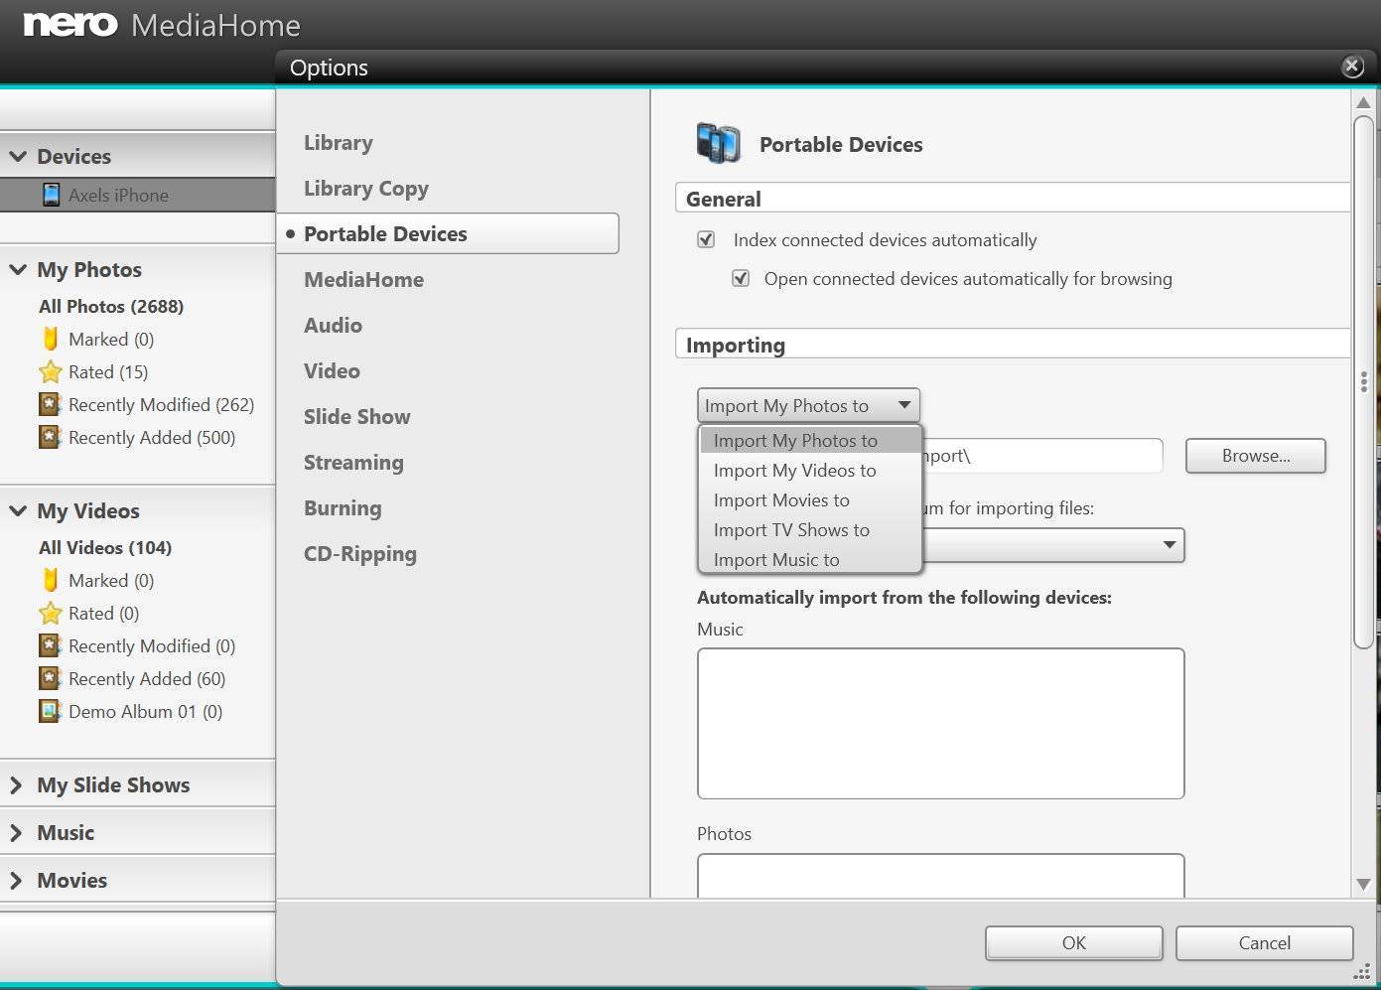Open the Audio options page
Screen dimensions: 1381x990
tap(333, 325)
